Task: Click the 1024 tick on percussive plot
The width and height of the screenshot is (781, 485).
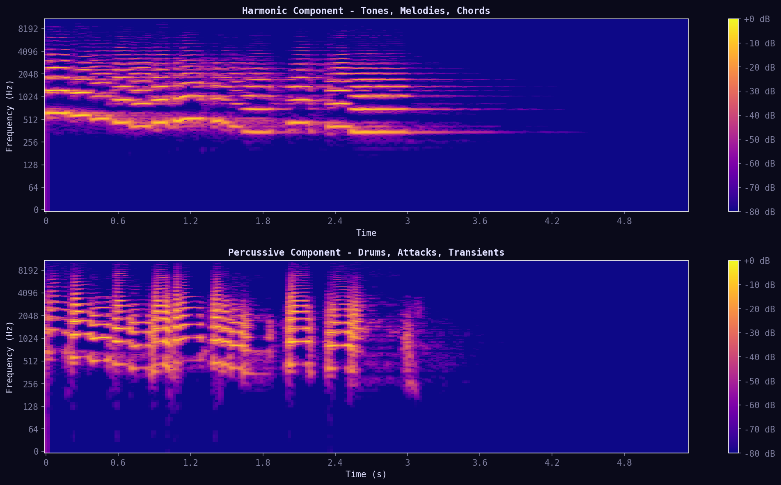Action: tap(27, 339)
